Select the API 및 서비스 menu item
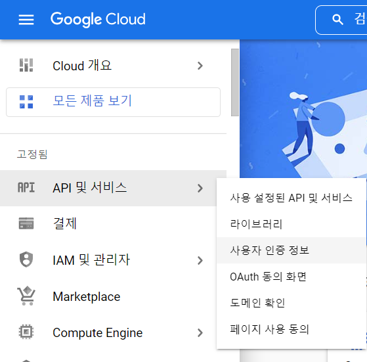Image resolution: width=367 pixels, height=362 pixels. pyautogui.click(x=113, y=188)
